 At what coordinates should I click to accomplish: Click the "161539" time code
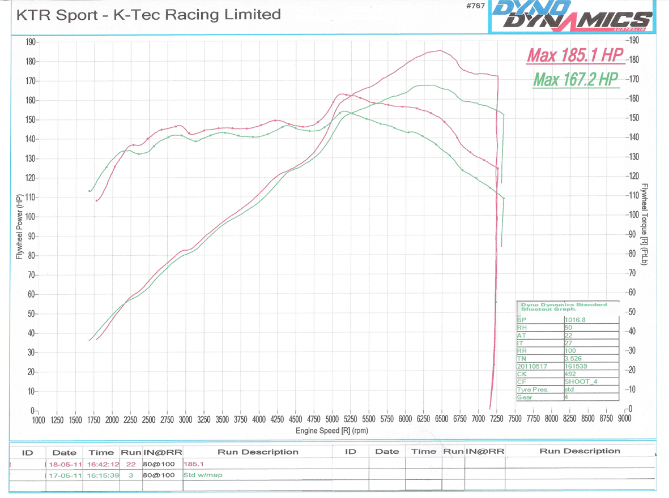click(576, 366)
